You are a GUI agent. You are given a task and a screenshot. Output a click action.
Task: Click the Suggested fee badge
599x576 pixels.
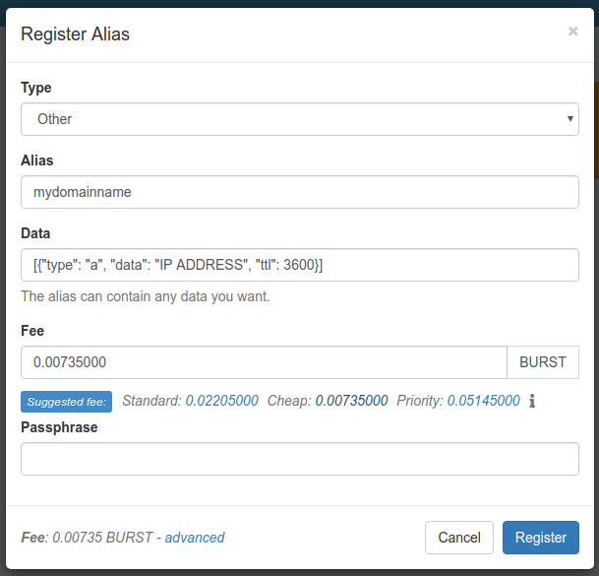coord(67,401)
